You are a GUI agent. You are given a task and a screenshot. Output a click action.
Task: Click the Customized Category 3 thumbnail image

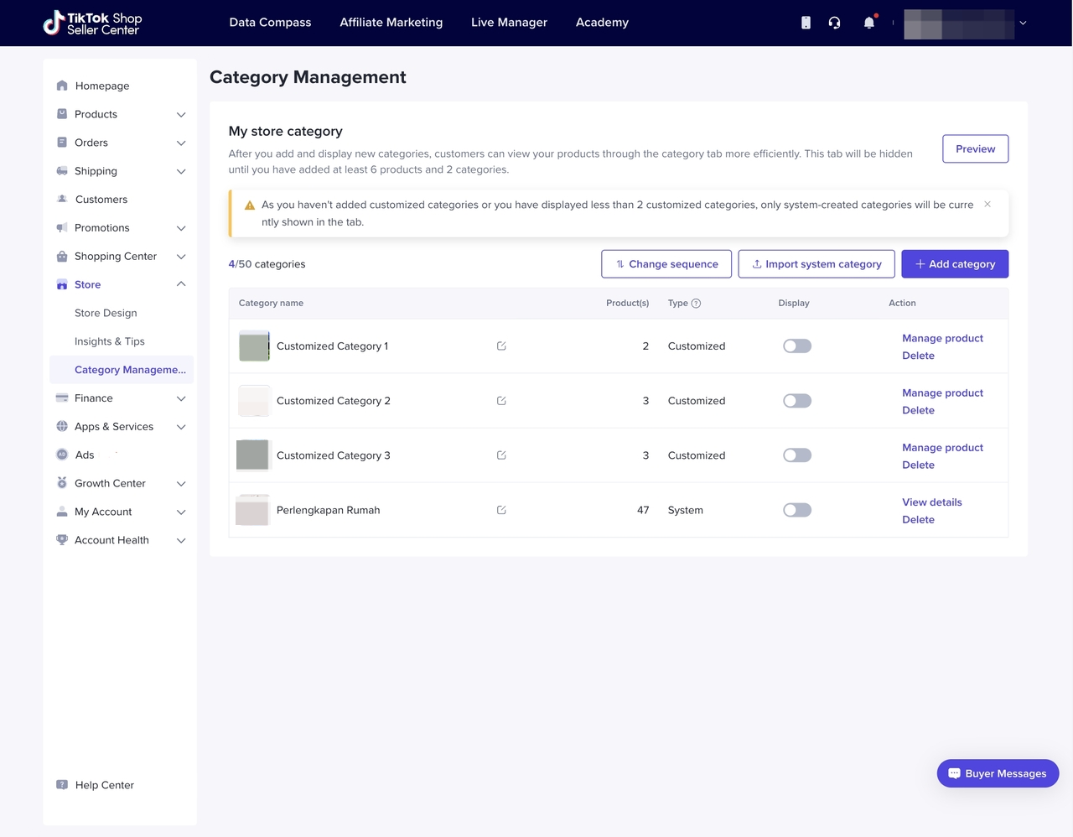click(253, 455)
